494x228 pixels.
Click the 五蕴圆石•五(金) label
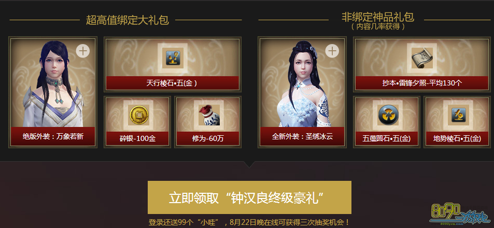(x=387, y=138)
